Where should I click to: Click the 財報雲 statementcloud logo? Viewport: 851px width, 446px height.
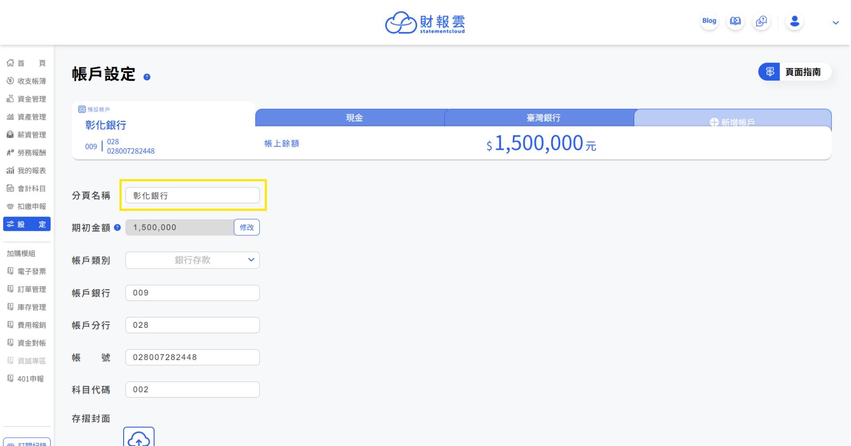coord(425,23)
